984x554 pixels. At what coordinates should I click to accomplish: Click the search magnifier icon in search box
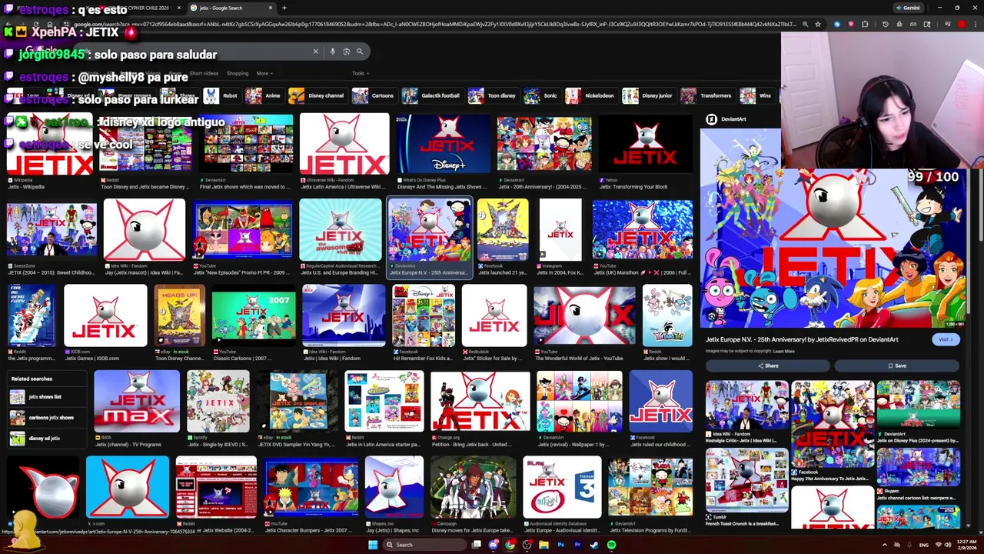[359, 52]
